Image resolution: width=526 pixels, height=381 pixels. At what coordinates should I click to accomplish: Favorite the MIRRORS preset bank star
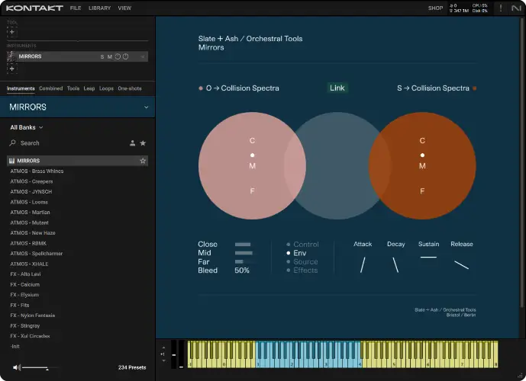[143, 161]
